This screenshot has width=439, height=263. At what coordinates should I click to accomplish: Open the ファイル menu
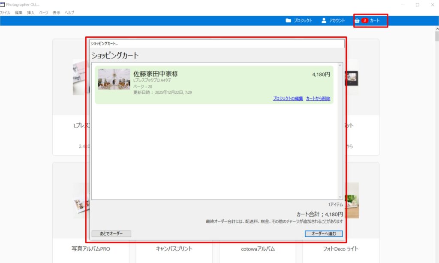[5, 12]
